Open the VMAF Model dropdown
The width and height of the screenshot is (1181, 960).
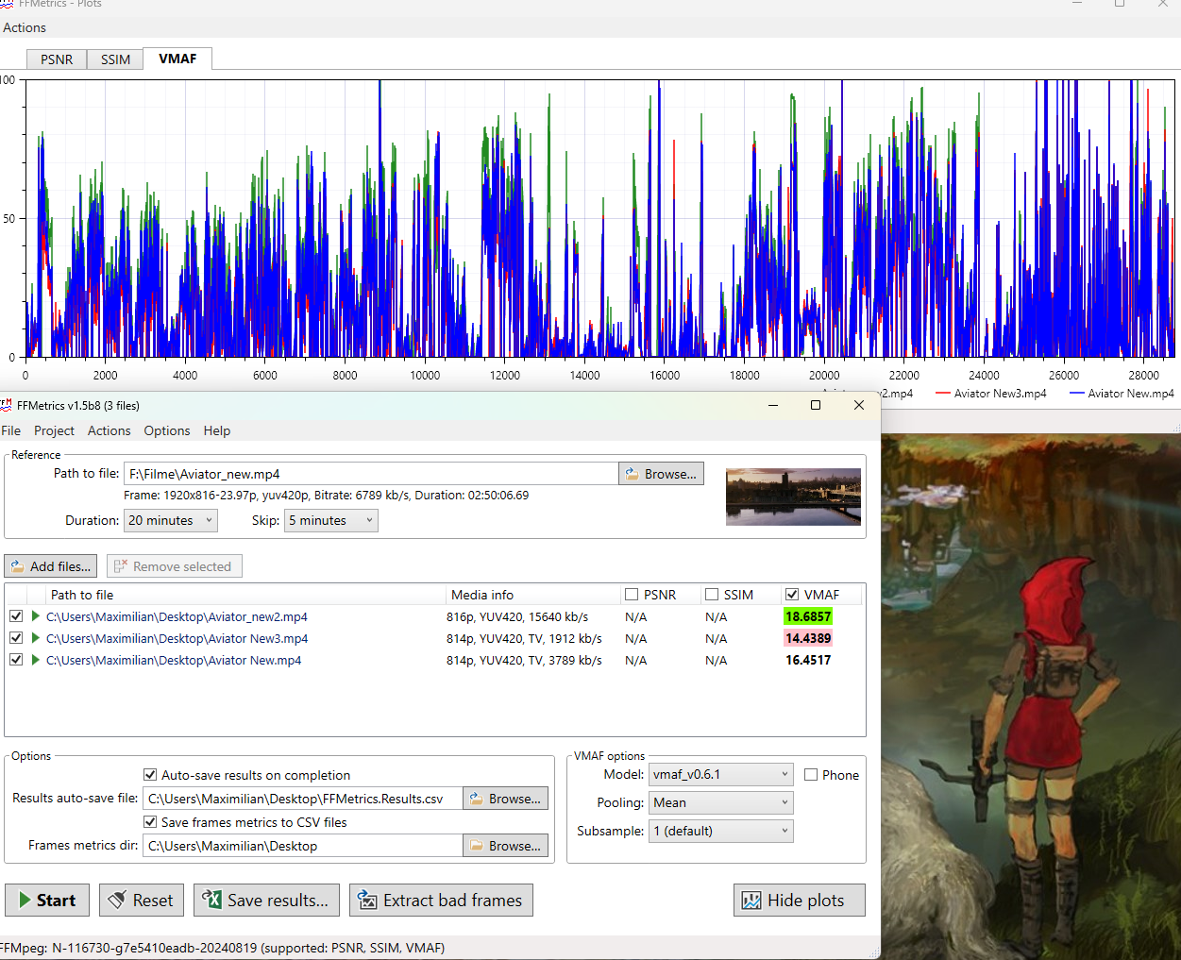[721, 774]
